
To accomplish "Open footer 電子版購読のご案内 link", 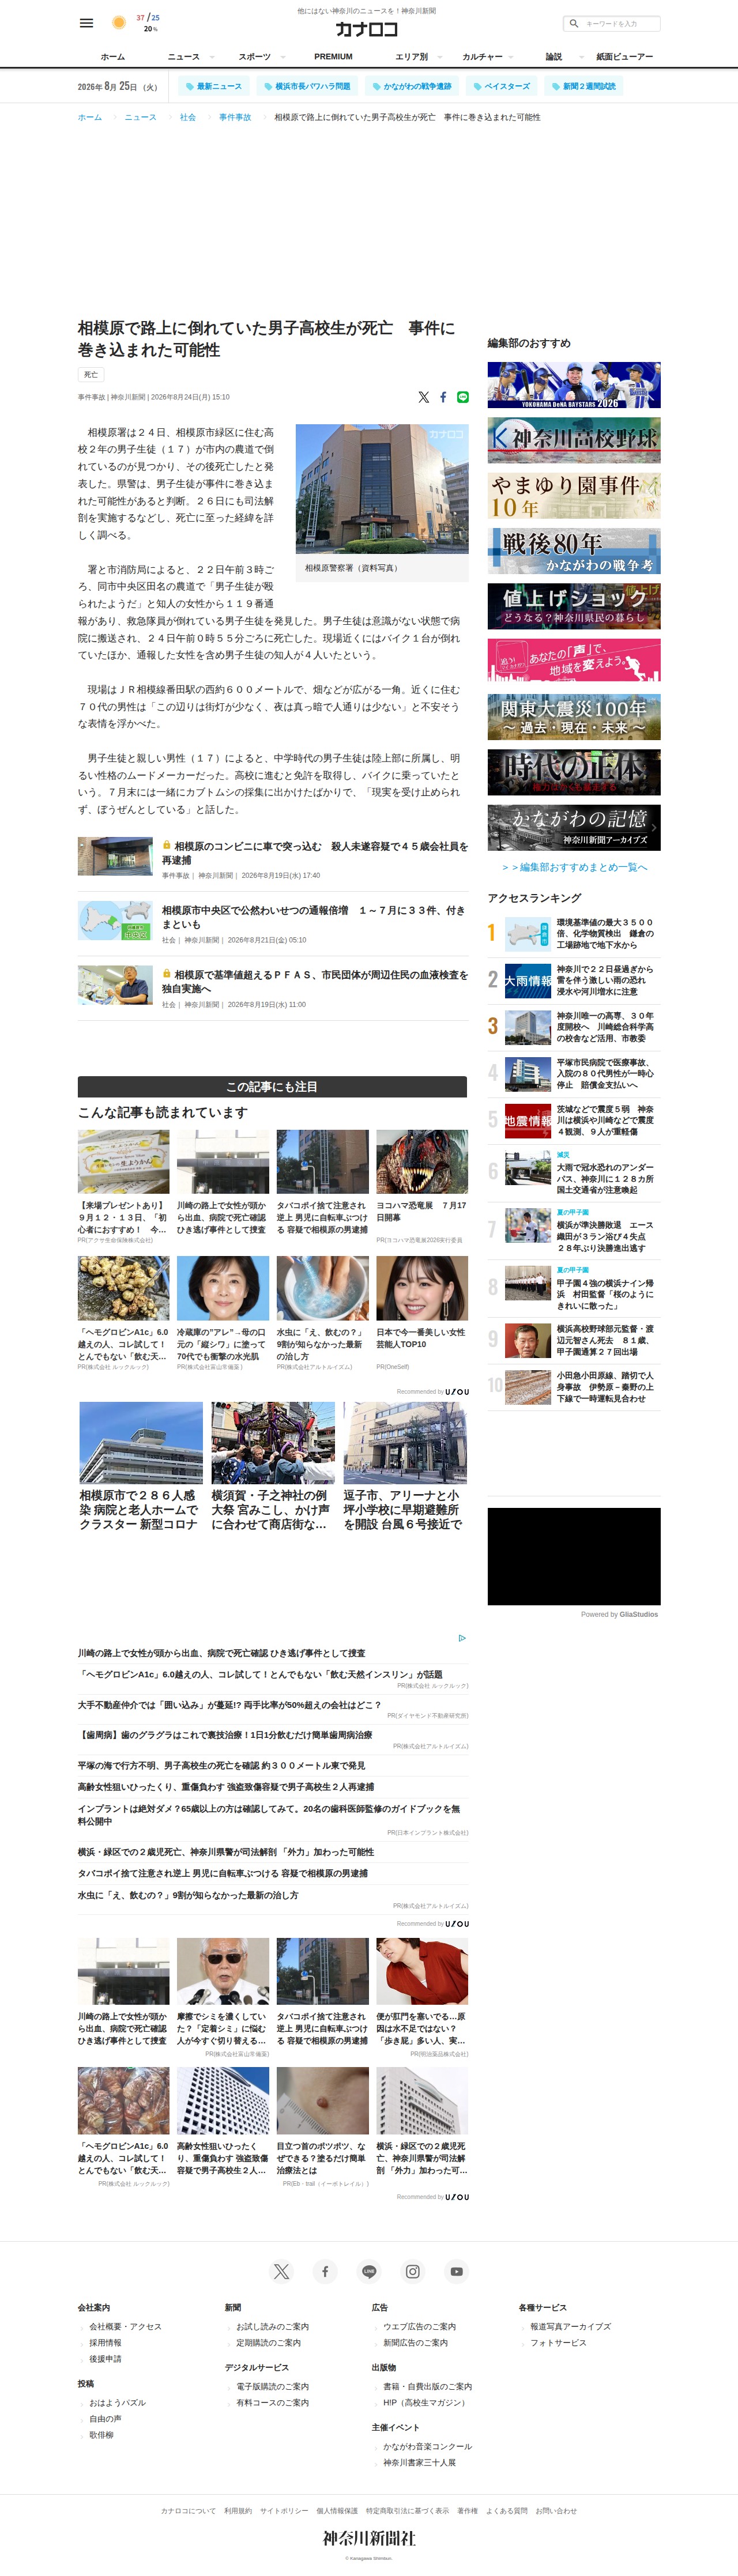I will (272, 2386).
